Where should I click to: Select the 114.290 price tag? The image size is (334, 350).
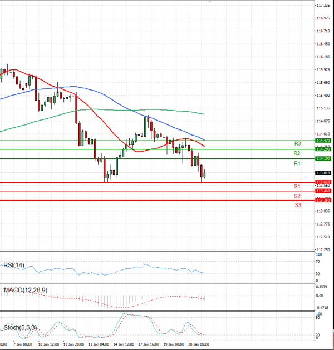(323, 149)
